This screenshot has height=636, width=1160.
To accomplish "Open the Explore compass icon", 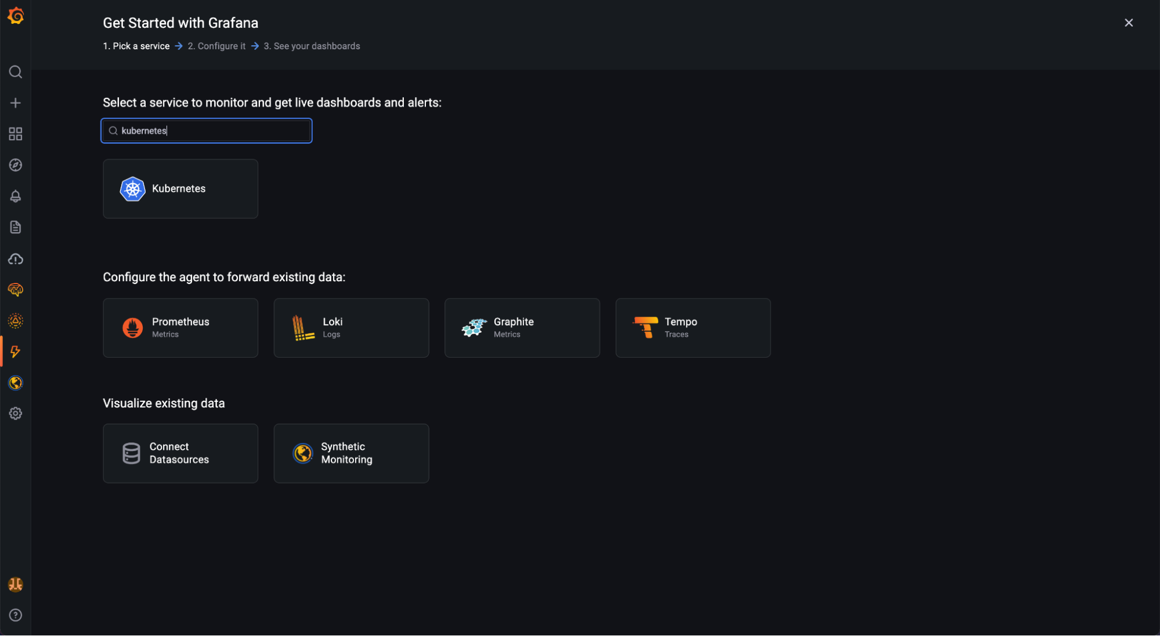I will [16, 165].
